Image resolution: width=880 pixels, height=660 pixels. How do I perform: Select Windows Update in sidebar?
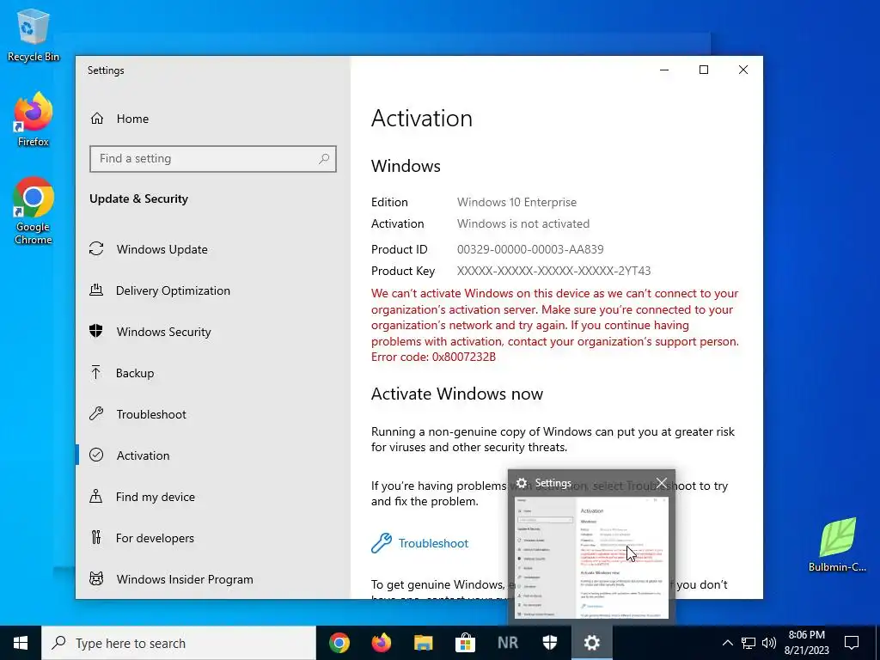click(162, 249)
